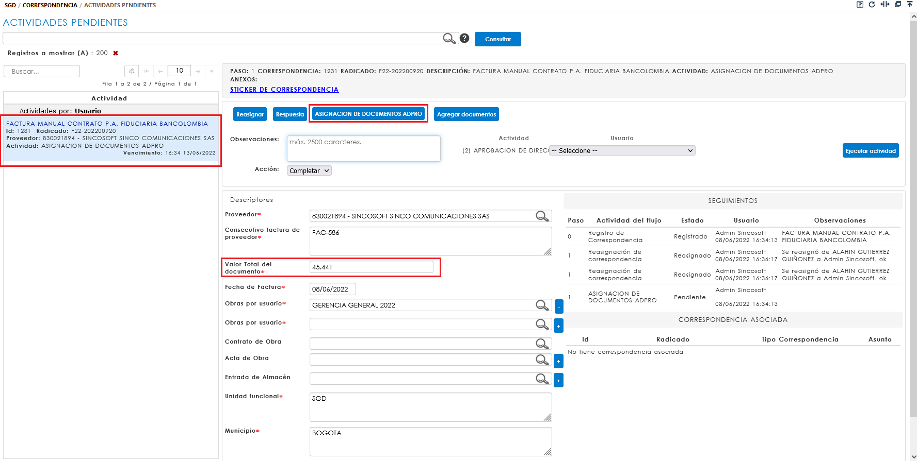Viewport: 917px width, 461px height.
Task: Click Fecha de Factura date field
Action: (332, 289)
